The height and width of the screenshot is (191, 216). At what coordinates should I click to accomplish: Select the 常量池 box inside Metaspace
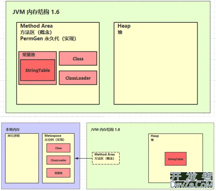tap(58, 173)
